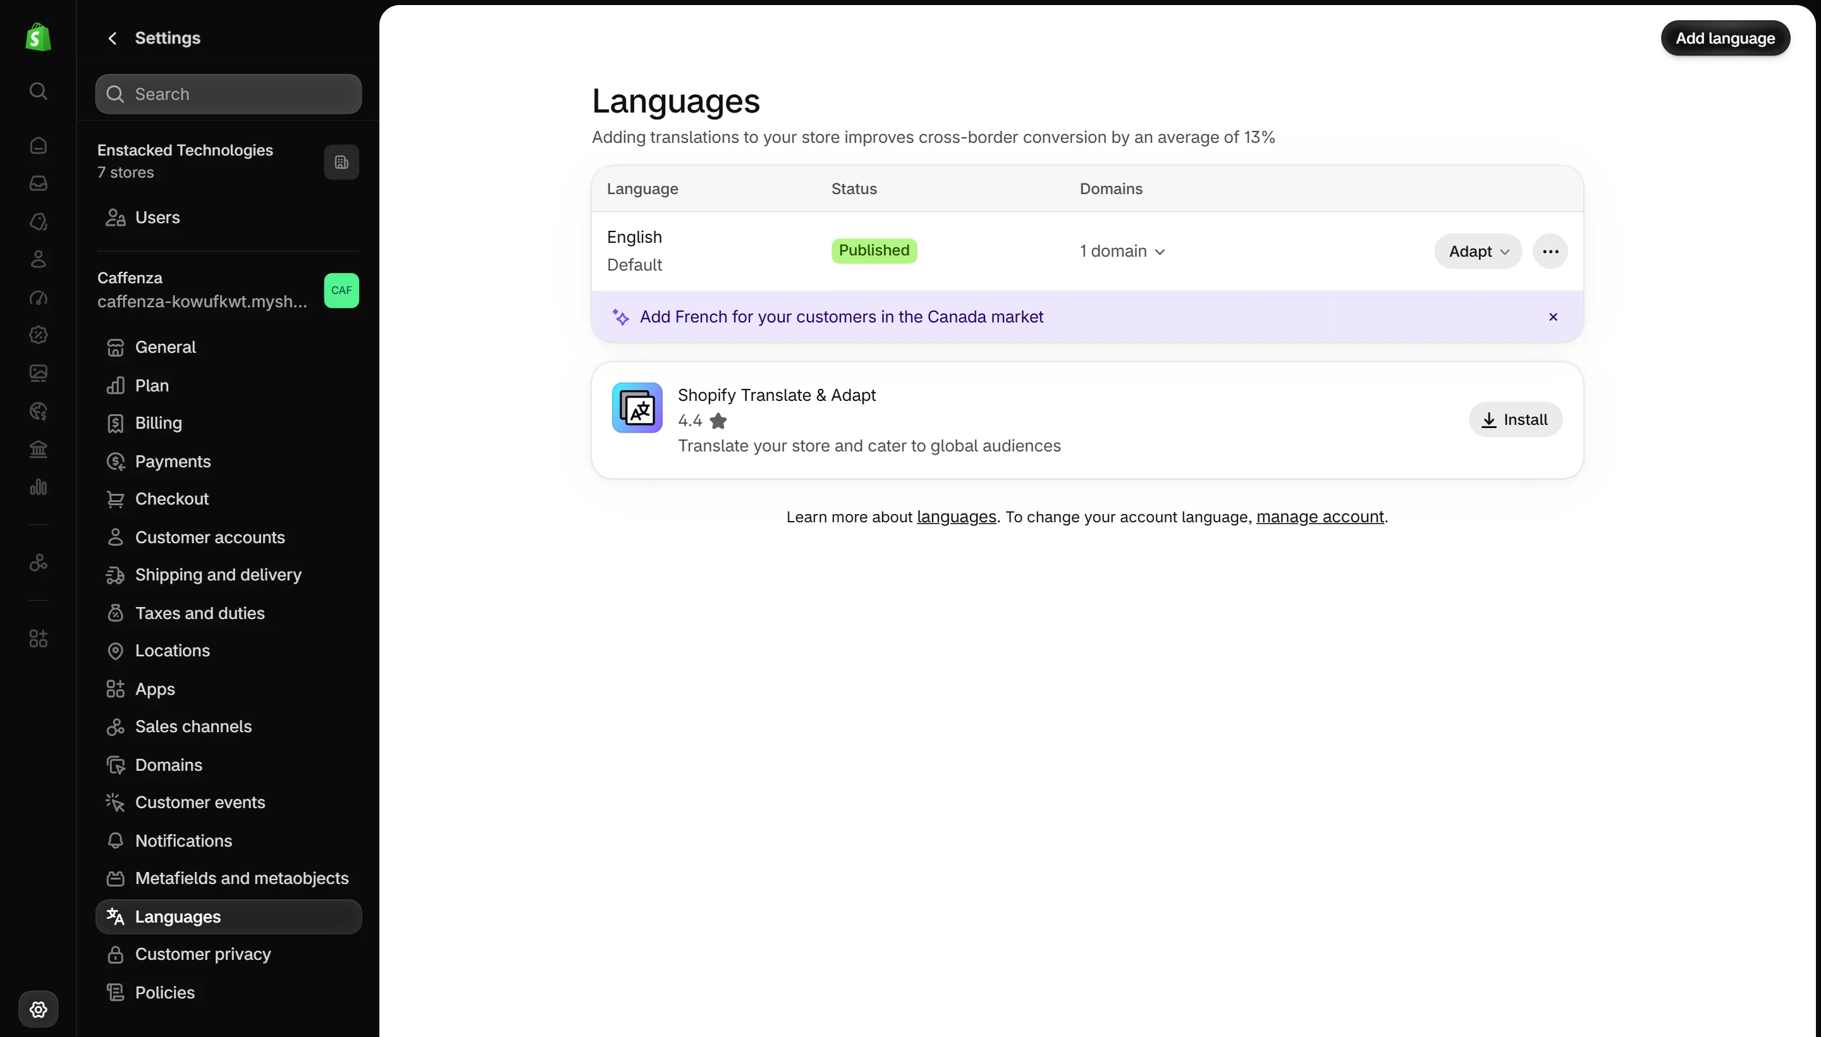The width and height of the screenshot is (1821, 1037).
Task: Open Metafields and metaobjects settings
Action: pyautogui.click(x=229, y=878)
